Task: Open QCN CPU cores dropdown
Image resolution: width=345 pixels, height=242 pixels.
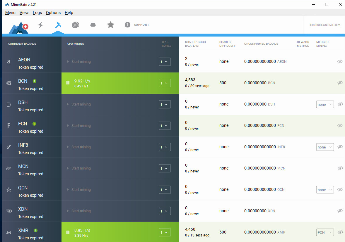Action: pos(165,190)
